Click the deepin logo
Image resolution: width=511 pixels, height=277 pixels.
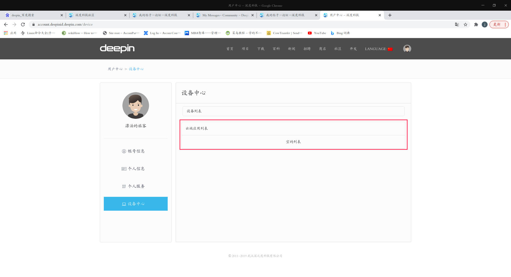[117, 48]
